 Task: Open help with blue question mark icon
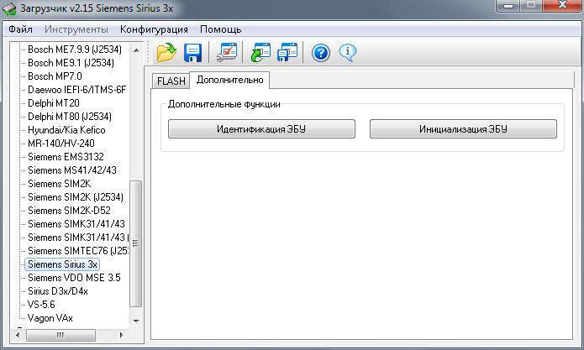320,53
